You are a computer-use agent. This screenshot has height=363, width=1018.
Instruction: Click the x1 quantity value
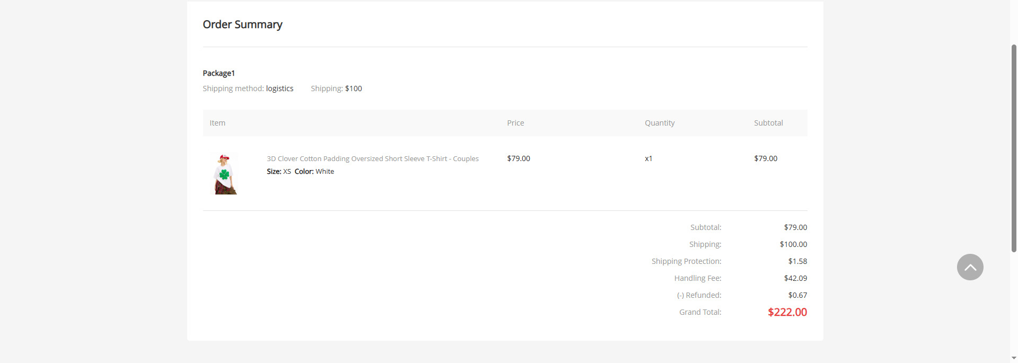point(648,158)
